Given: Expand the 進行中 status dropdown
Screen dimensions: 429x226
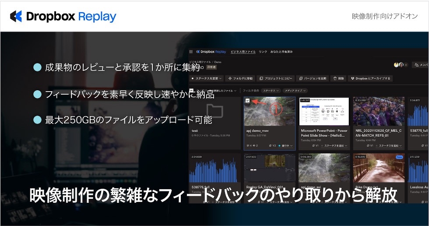Looking at the screenshot, I should [x=285, y=145].
